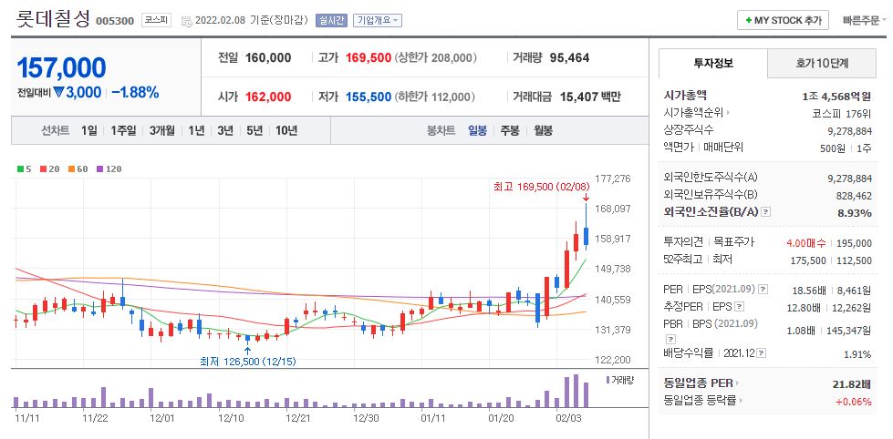
Task: Click the stock code 005300
Action: [x=115, y=22]
